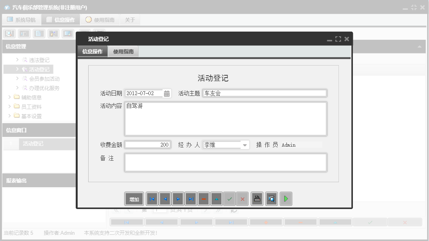Click the previous record arrow button
Image resolution: width=429 pixels, height=241 pixels.
pos(165,198)
